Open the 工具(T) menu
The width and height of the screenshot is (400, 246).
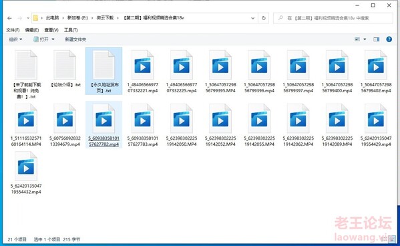pyautogui.click(x=71, y=30)
